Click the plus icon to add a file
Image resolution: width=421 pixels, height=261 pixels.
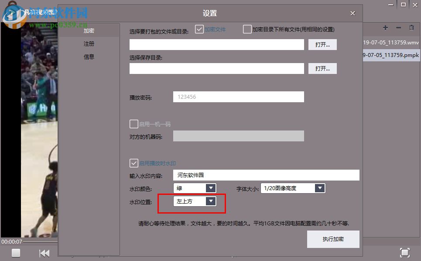385,27
